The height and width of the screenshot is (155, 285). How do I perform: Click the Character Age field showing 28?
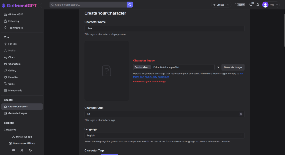164,114
